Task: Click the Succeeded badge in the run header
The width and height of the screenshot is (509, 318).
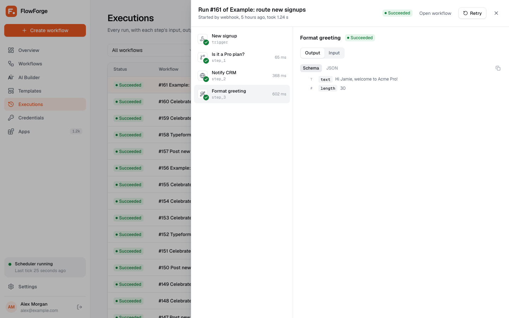Action: coord(397,13)
